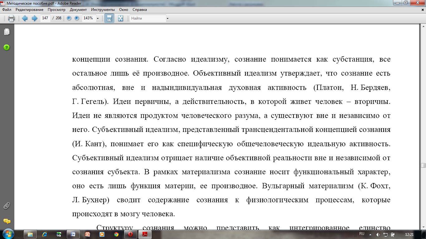Open the green help icon in sidebar
Screen dimensions: 426x239
point(7,47)
